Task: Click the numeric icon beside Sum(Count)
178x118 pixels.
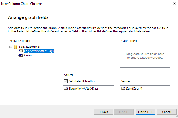Action: pyautogui.click(x=123, y=88)
